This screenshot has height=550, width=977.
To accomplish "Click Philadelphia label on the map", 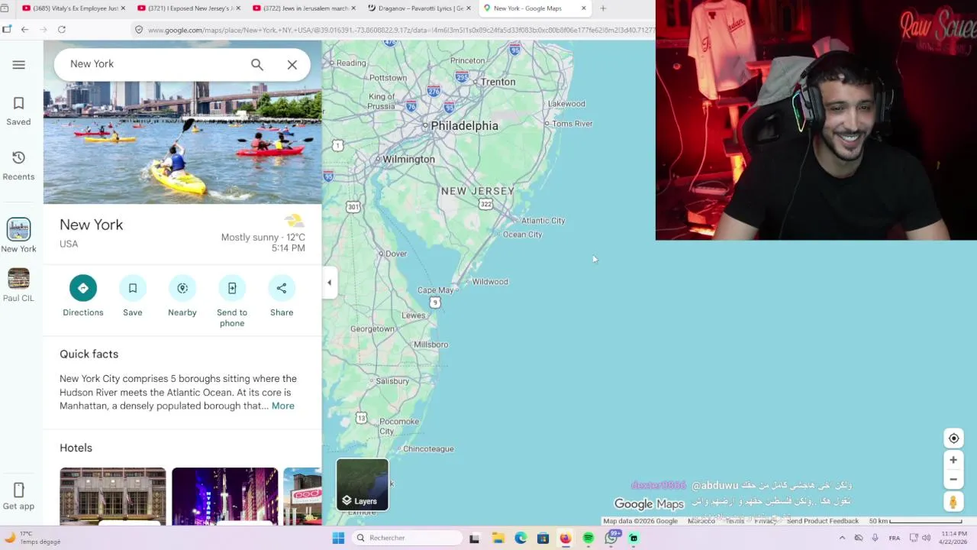I will click(464, 125).
